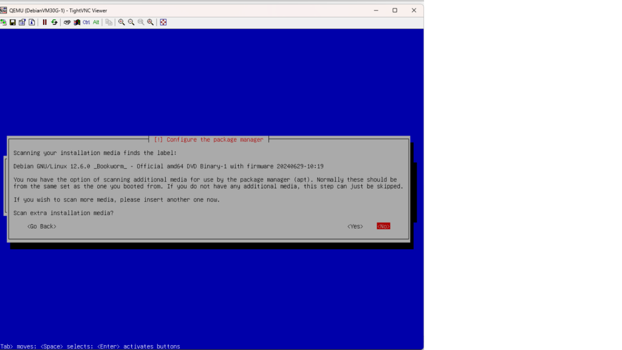Zoom out of the remote display
The width and height of the screenshot is (622, 350).
pos(131,22)
